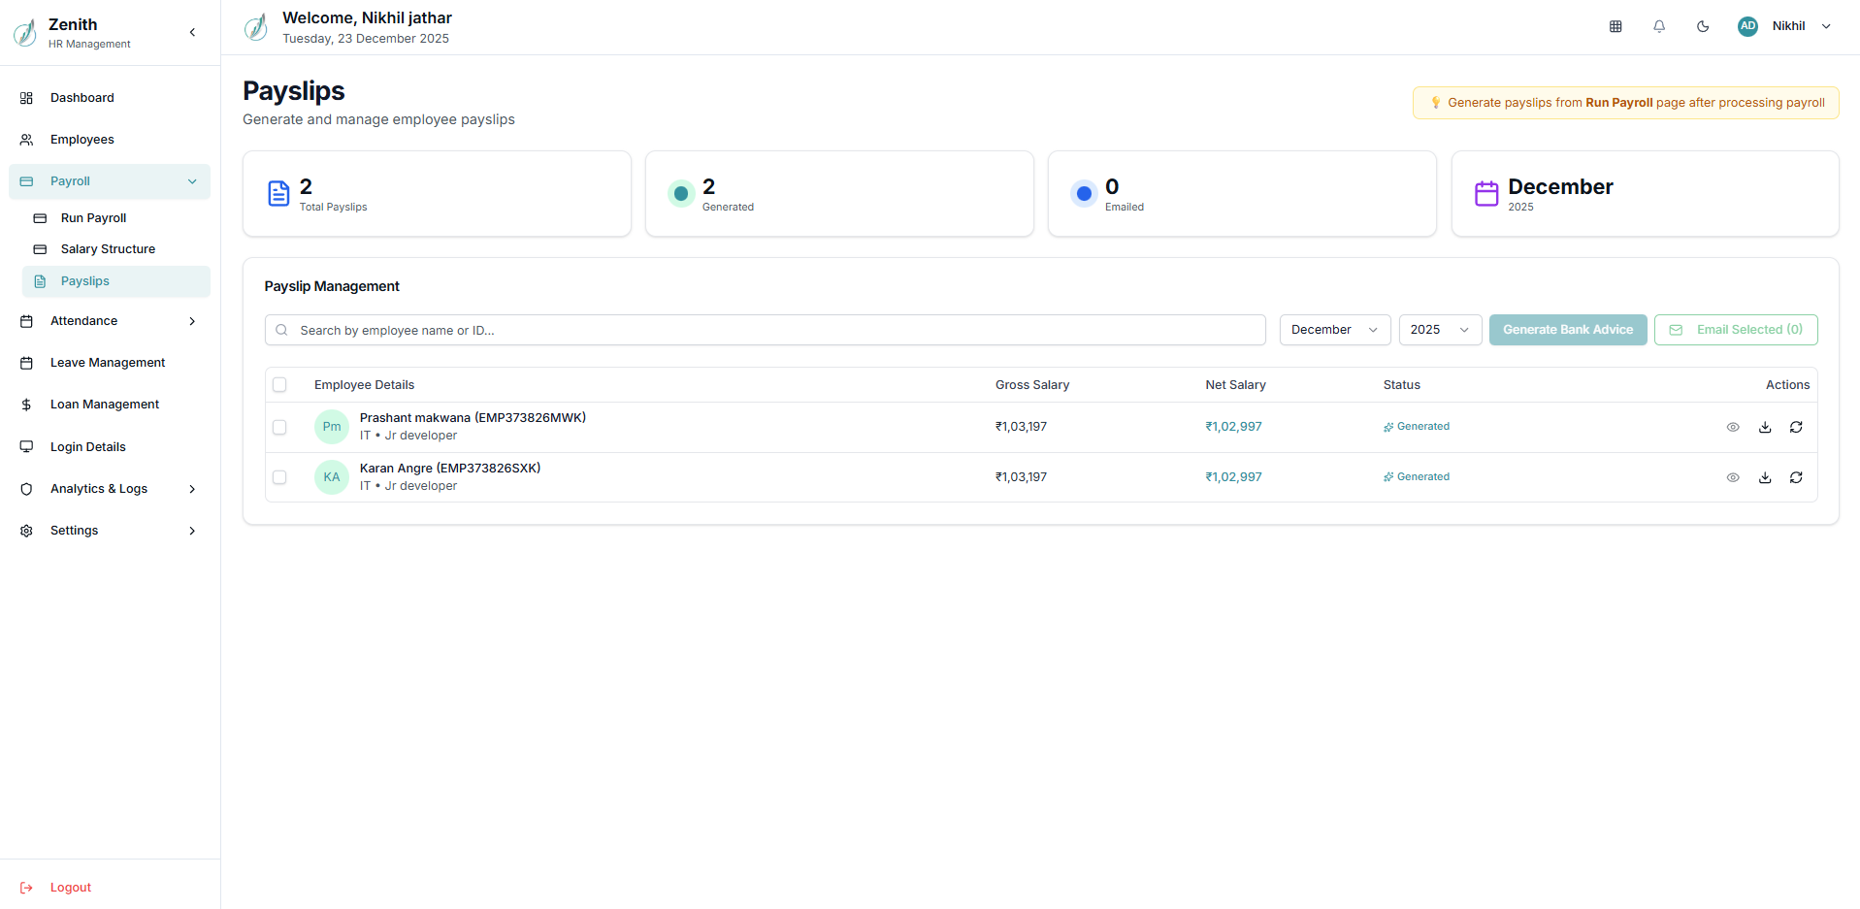
Task: Tick Karan Angre's row checkbox
Action: tap(279, 477)
